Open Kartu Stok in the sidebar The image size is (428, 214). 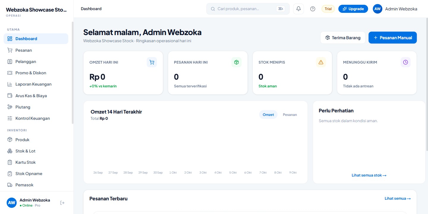pos(36,162)
